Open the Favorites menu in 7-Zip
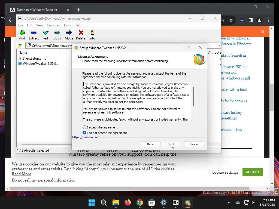 point(53,25)
